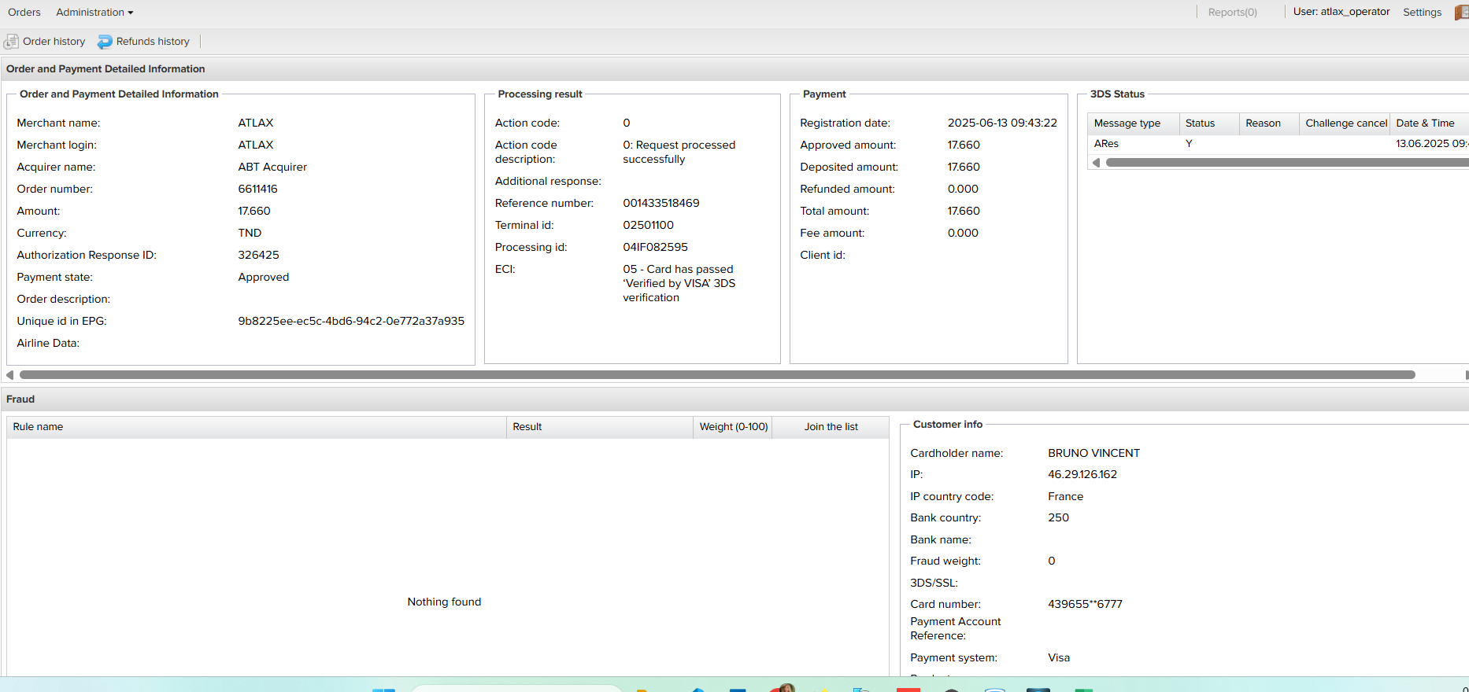1469x692 pixels.
Task: Click the Join the list column header
Action: [831, 427]
